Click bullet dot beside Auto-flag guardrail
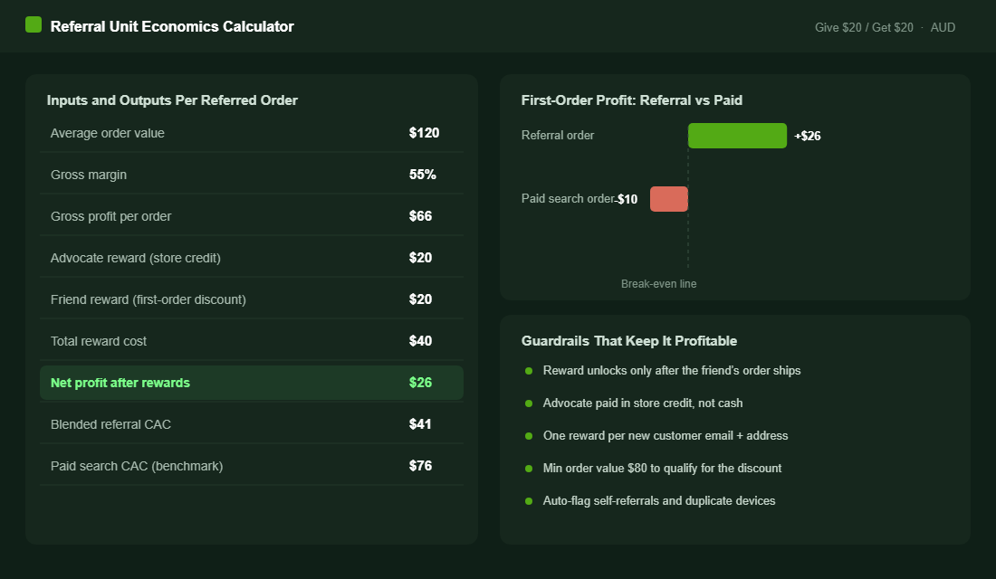Screen dimensions: 996x579 click(529, 501)
